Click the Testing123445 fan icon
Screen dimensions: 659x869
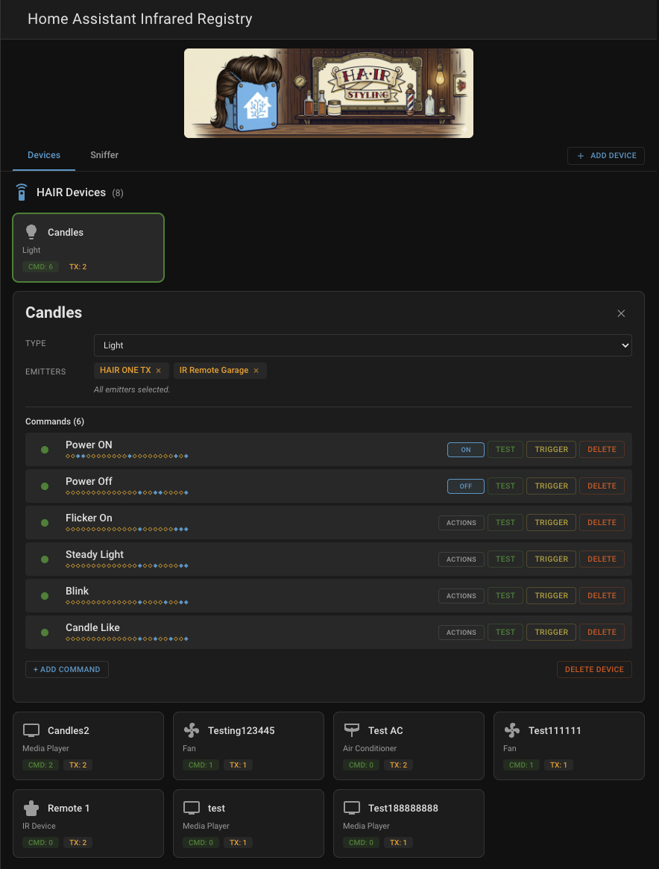192,730
